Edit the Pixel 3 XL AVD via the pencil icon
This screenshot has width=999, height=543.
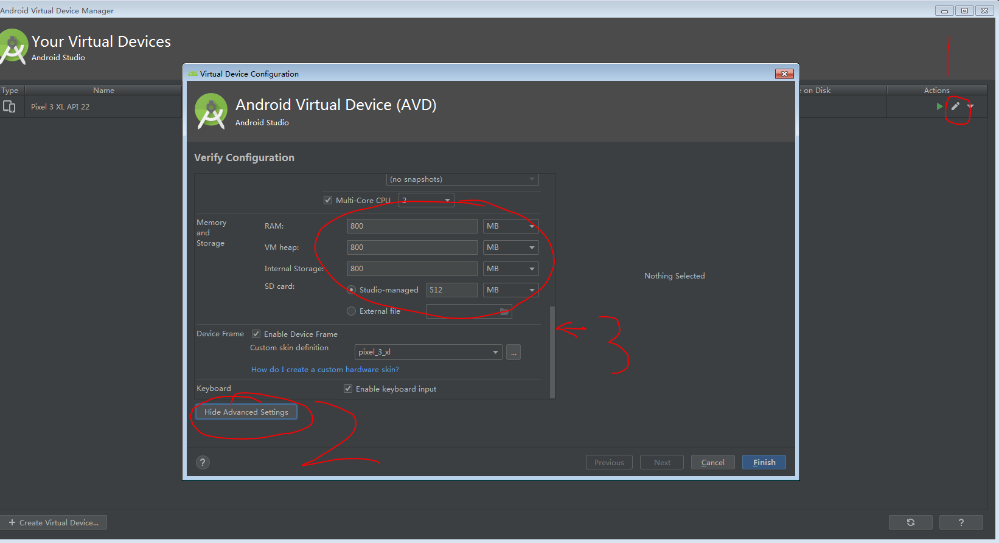956,106
